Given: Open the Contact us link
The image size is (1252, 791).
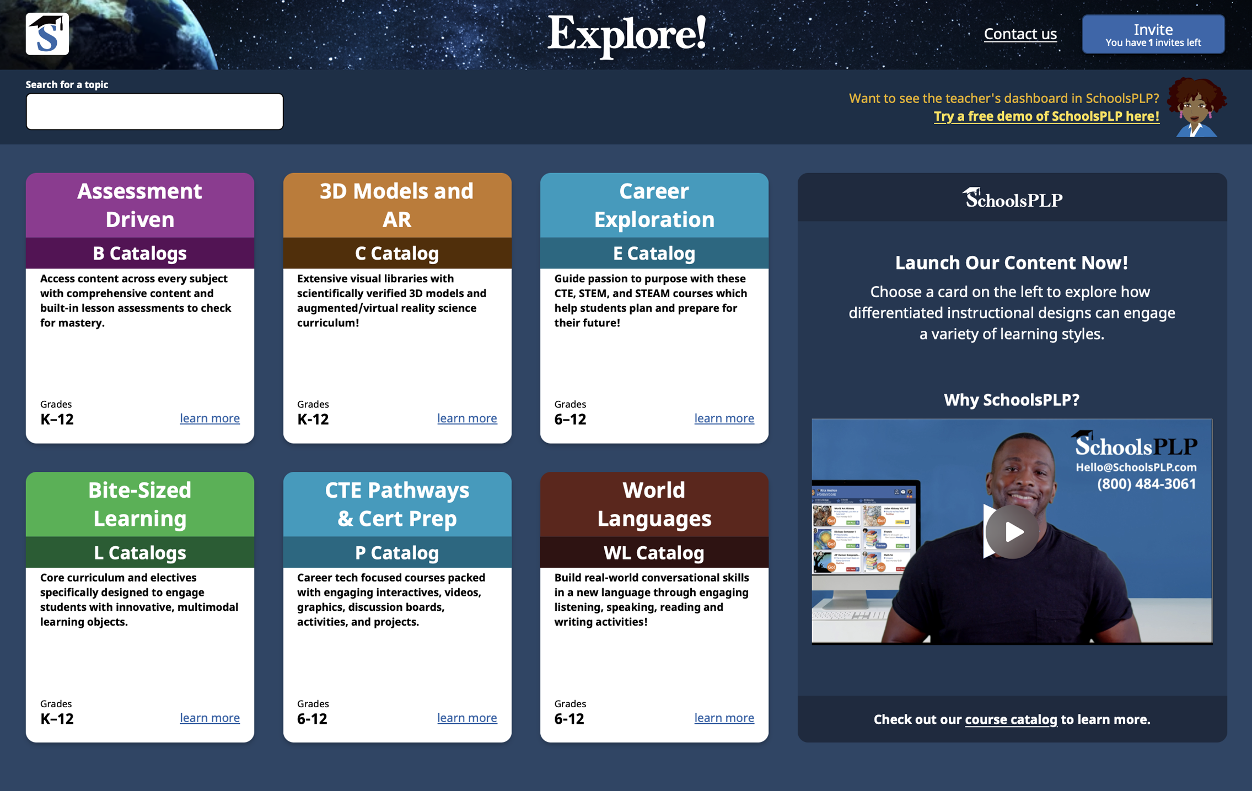Looking at the screenshot, I should [x=1020, y=34].
